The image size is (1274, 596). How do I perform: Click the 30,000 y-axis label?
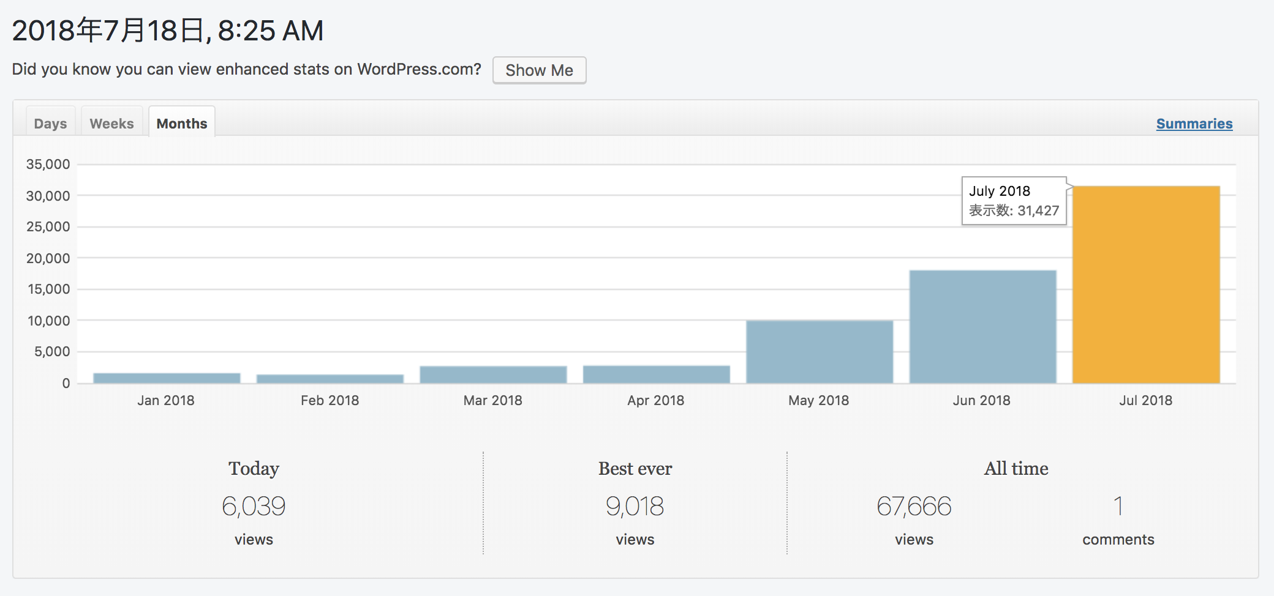(x=48, y=196)
